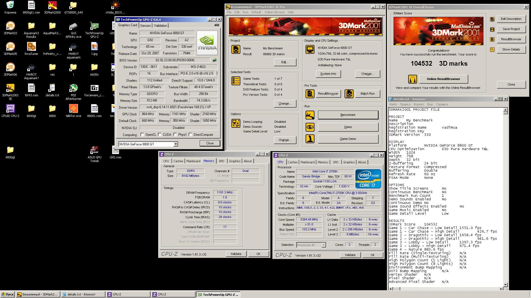Switch to TechPowerUp GPU-Z taskbar item

pyautogui.click(x=218, y=294)
